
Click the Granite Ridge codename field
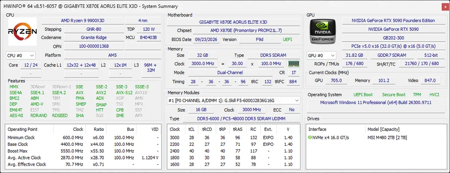[94, 38]
